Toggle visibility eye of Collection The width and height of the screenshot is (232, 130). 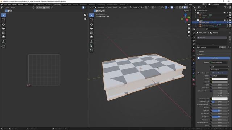[227, 13]
